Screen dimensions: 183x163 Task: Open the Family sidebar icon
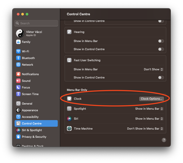click(18, 42)
